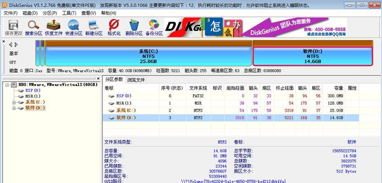This screenshot has width=382, height=183.
Task: Click 起始柱面 column header
Action: pyautogui.click(x=235, y=88)
